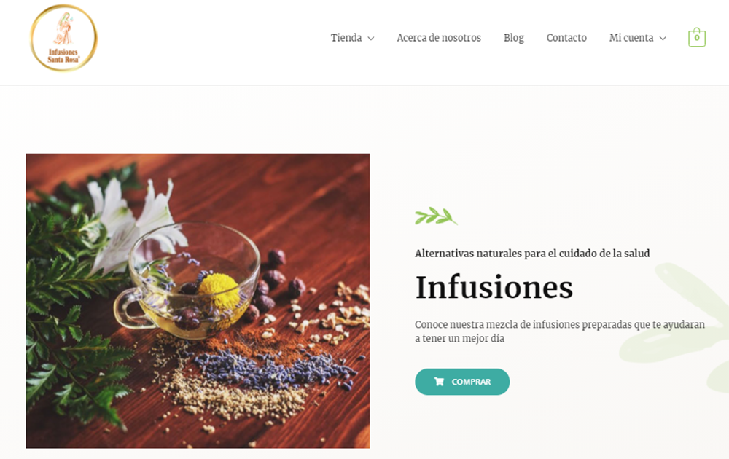Go to the Acerca de nosotros page

439,38
